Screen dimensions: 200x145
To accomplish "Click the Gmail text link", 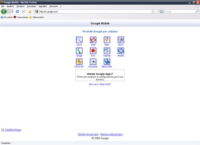I will coord(93,45).
